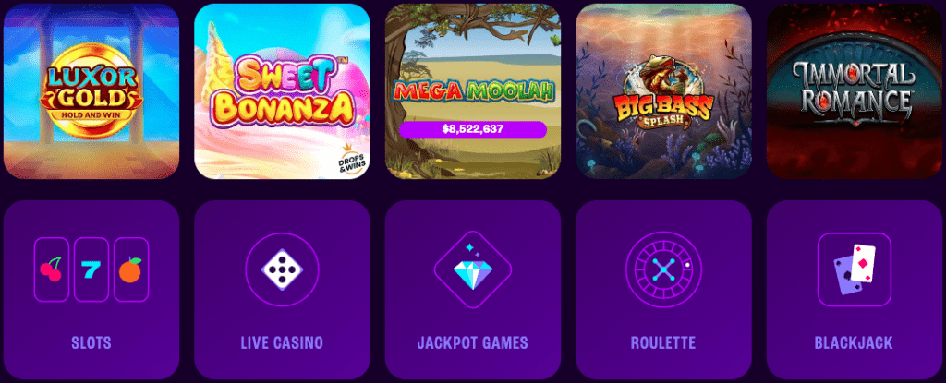
Task: Launch the Sweet Bonanza game
Action: pyautogui.click(x=282, y=91)
